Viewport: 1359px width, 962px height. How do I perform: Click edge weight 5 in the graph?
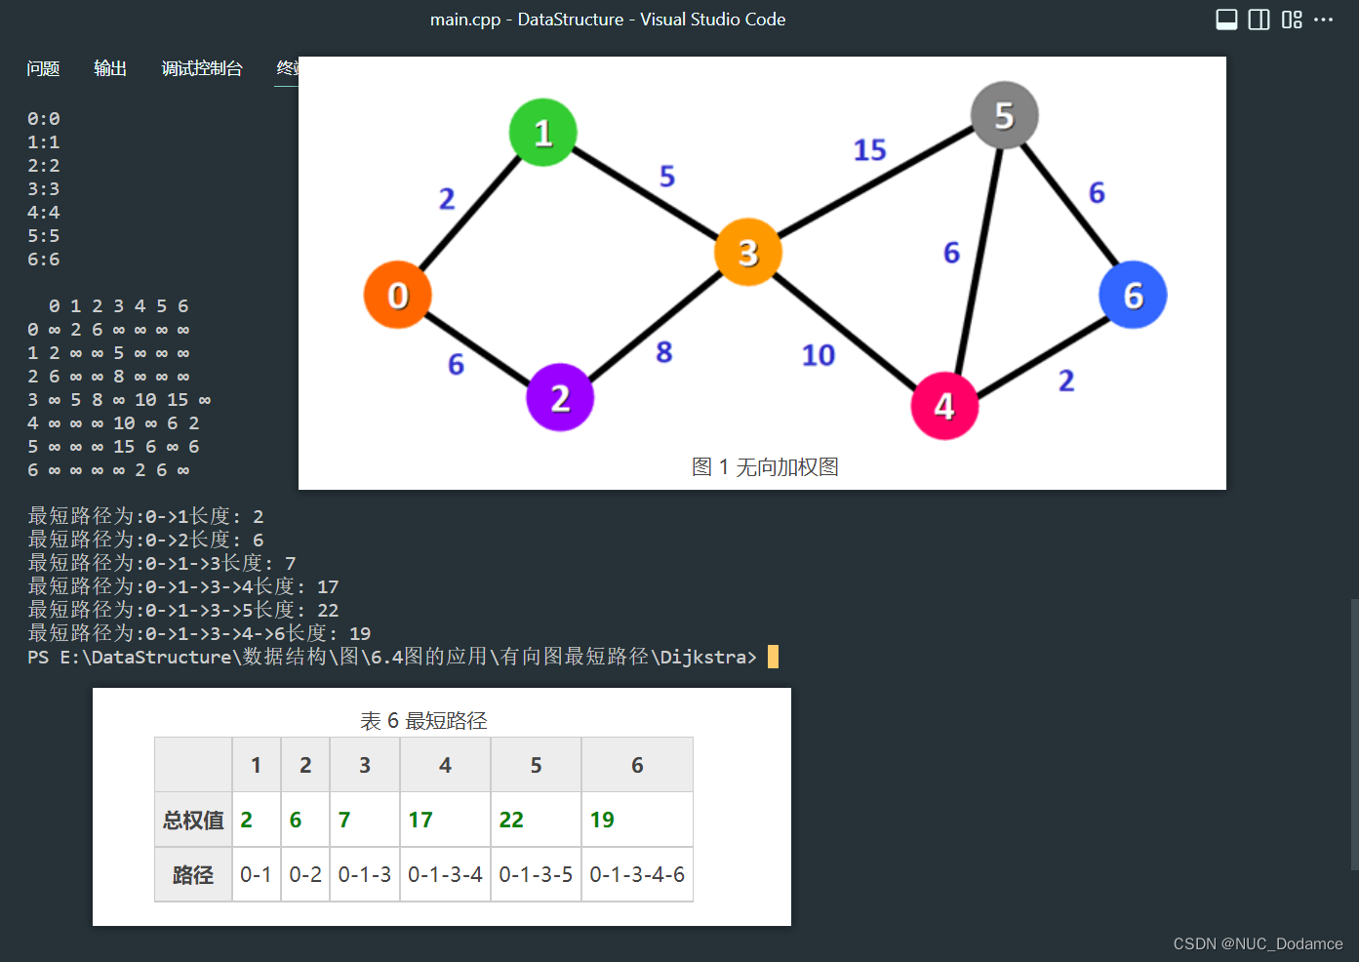(x=667, y=177)
